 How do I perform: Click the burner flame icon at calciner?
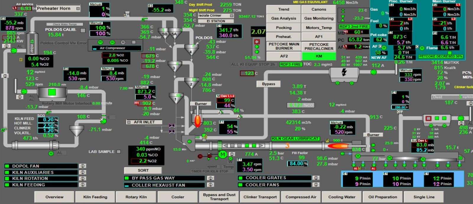pyautogui.click(x=197, y=121)
